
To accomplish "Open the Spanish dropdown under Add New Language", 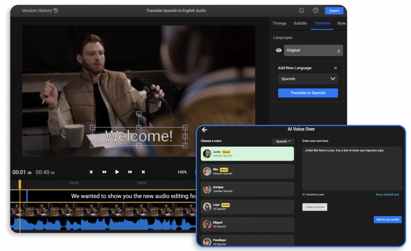I will (308, 79).
